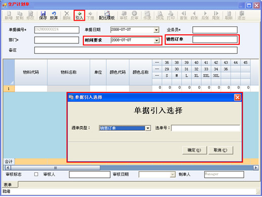Click the 审核人 input field
The image size is (262, 197).
90,174
